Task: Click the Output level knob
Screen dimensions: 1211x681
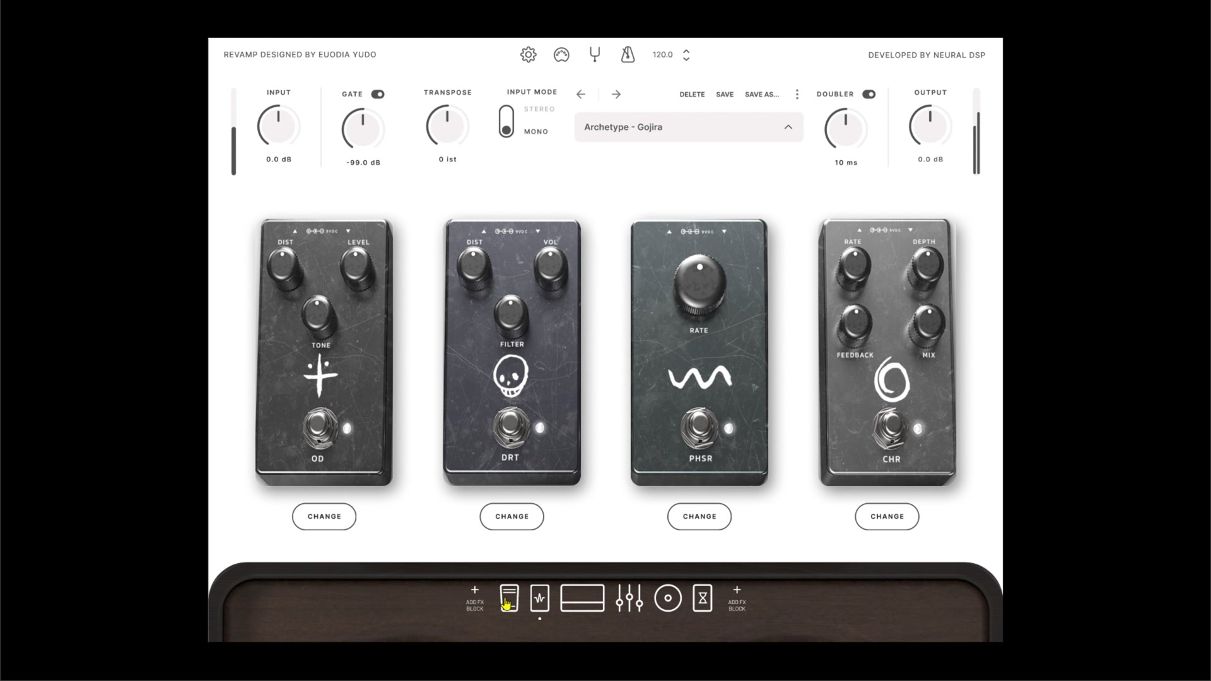Action: (930, 126)
